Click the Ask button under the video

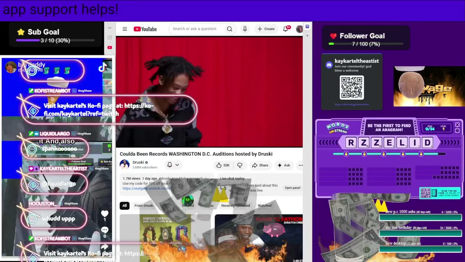click(283, 165)
